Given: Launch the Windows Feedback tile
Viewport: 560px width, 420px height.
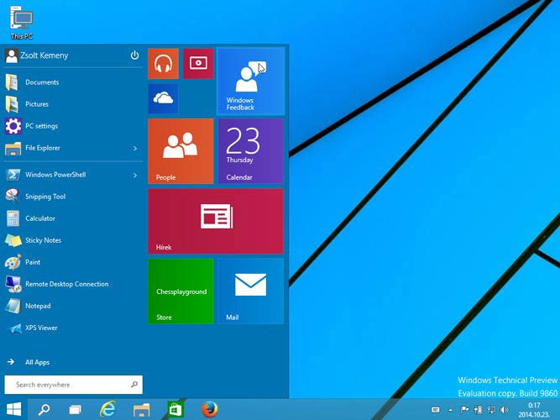Looking at the screenshot, I should [251, 81].
